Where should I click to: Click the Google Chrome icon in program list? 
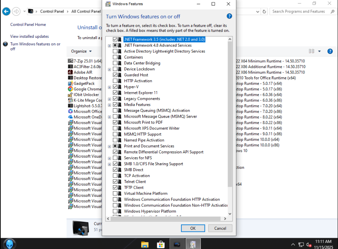[x=70, y=89]
